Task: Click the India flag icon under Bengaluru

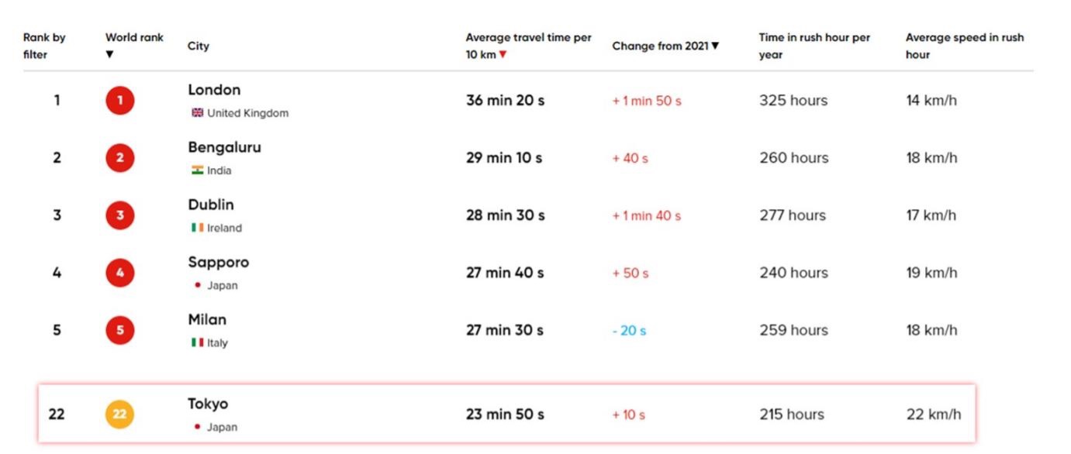Action: click(198, 170)
